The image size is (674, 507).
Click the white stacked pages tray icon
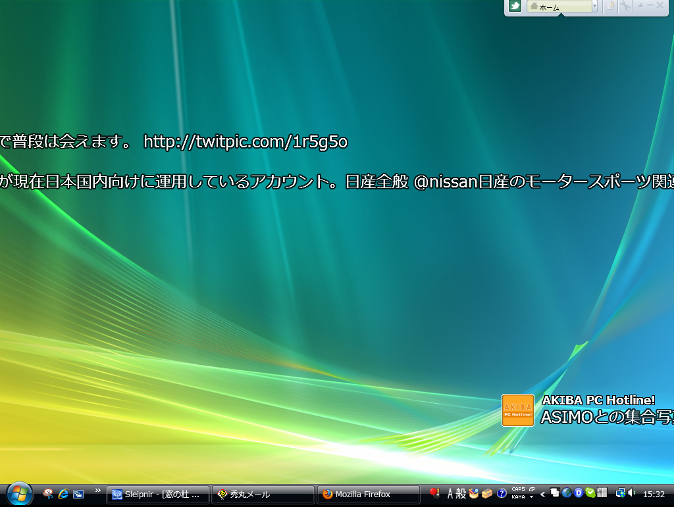coord(555,493)
